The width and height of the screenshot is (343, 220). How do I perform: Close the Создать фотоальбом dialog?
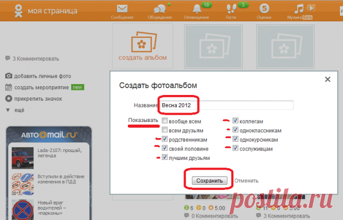click(x=327, y=79)
